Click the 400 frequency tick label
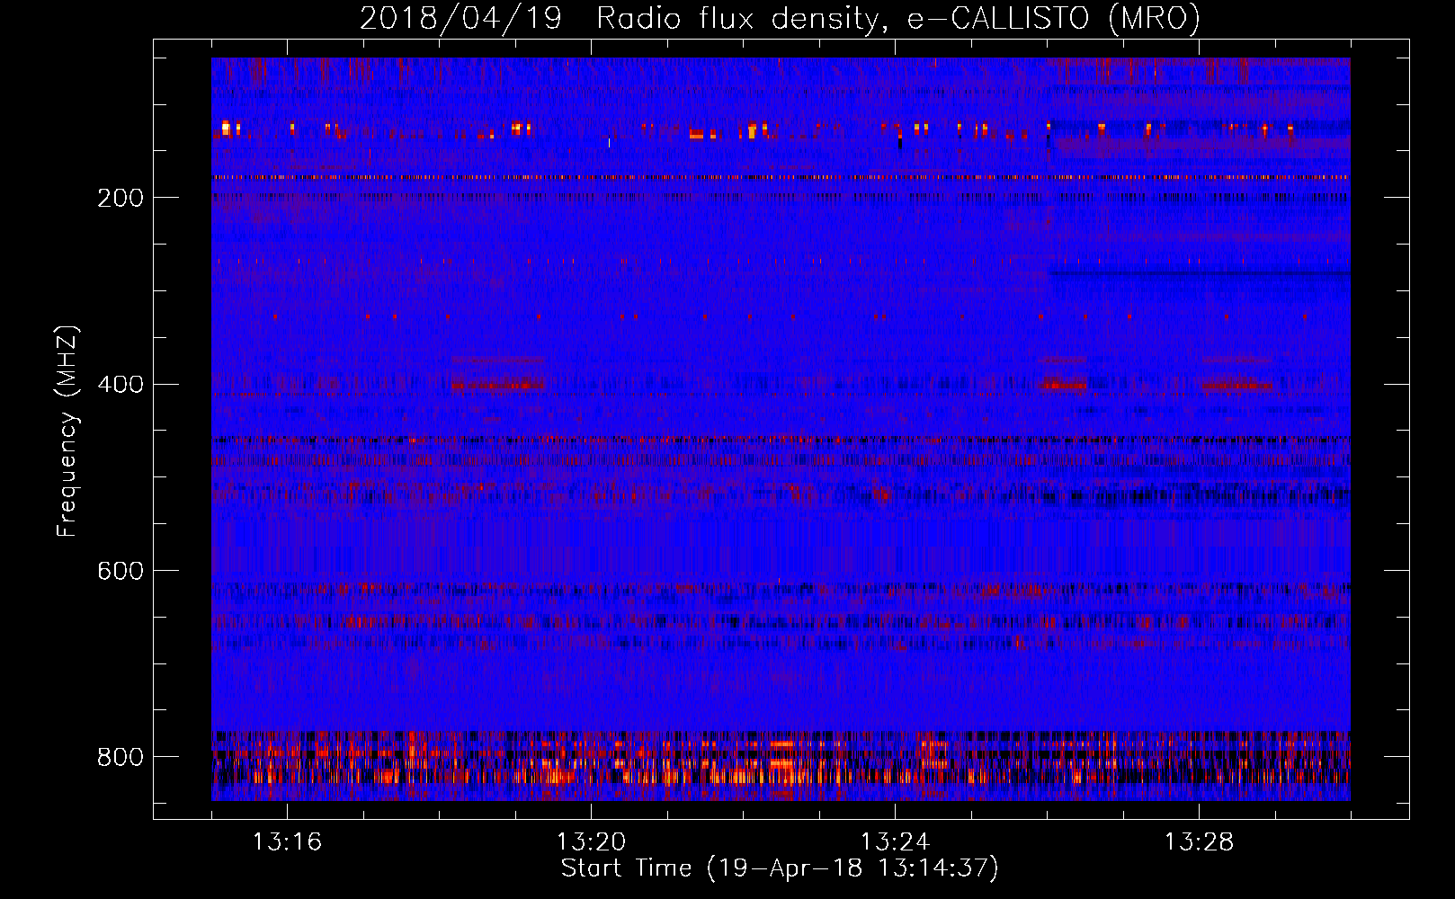1455x899 pixels. click(121, 385)
